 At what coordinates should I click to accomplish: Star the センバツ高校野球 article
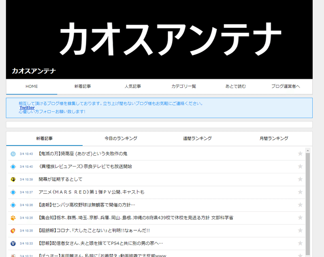[x=300, y=204]
